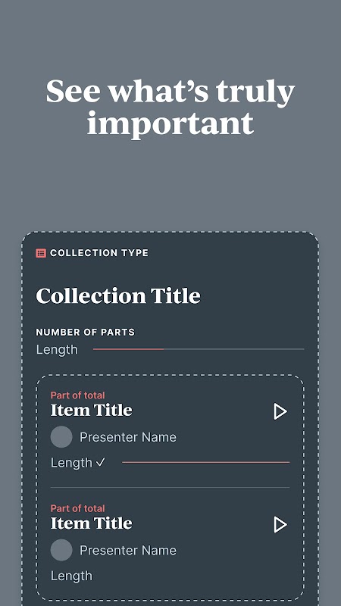This screenshot has width=341, height=606.
Task: Open the Collection Title heading
Action: point(118,296)
